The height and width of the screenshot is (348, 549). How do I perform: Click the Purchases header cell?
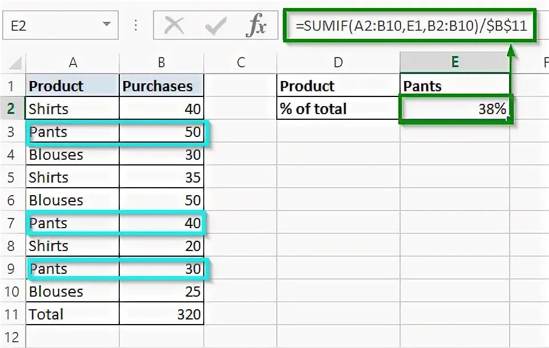click(162, 86)
